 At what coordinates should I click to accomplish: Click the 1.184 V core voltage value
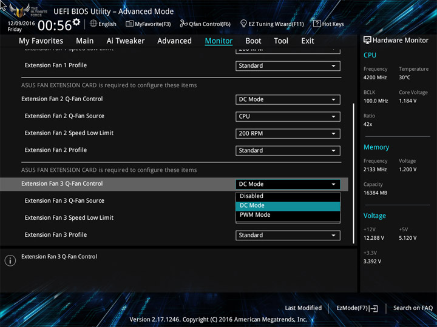(407, 101)
